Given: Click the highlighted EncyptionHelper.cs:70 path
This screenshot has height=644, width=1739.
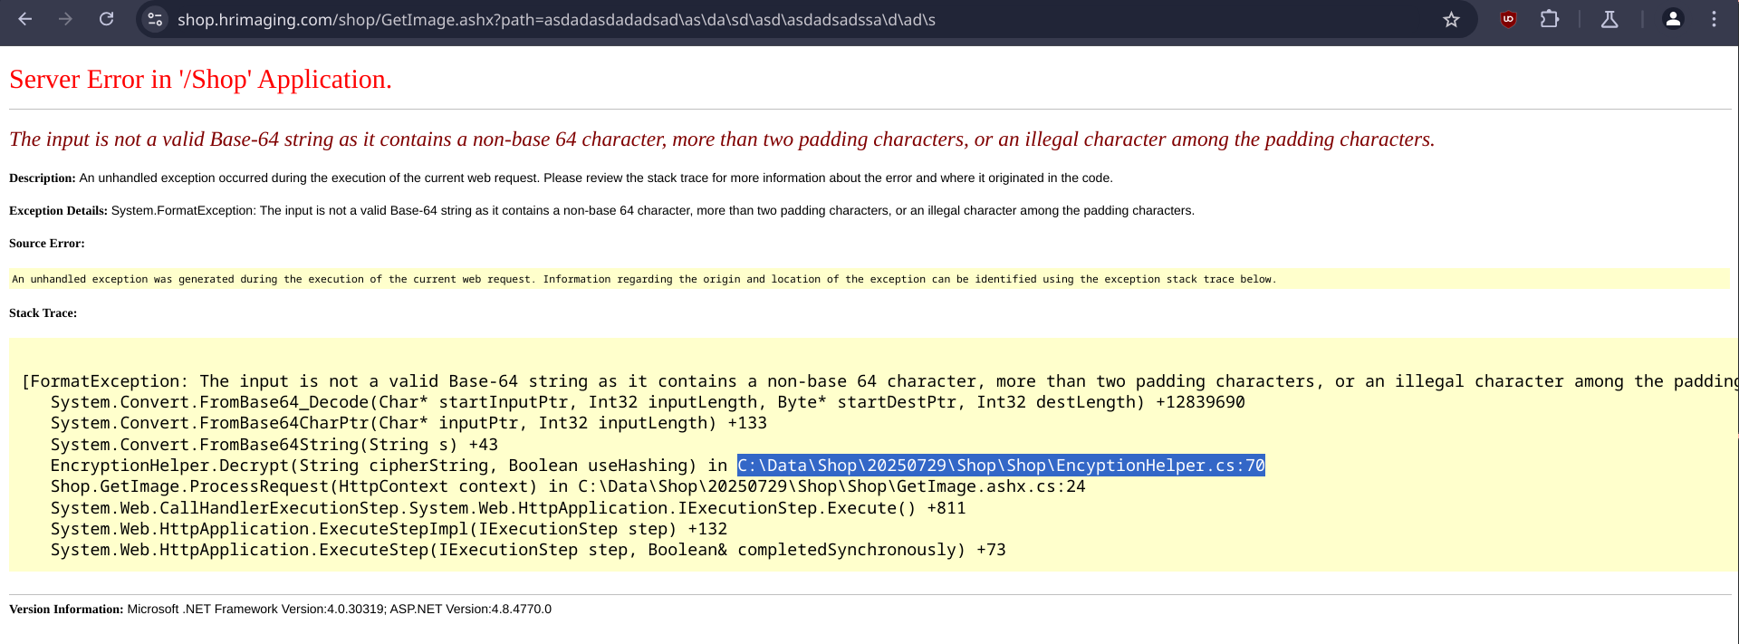Looking at the screenshot, I should click(x=1001, y=466).
